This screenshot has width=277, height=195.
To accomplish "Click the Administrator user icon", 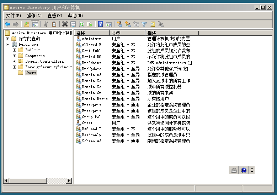I will (79, 39).
